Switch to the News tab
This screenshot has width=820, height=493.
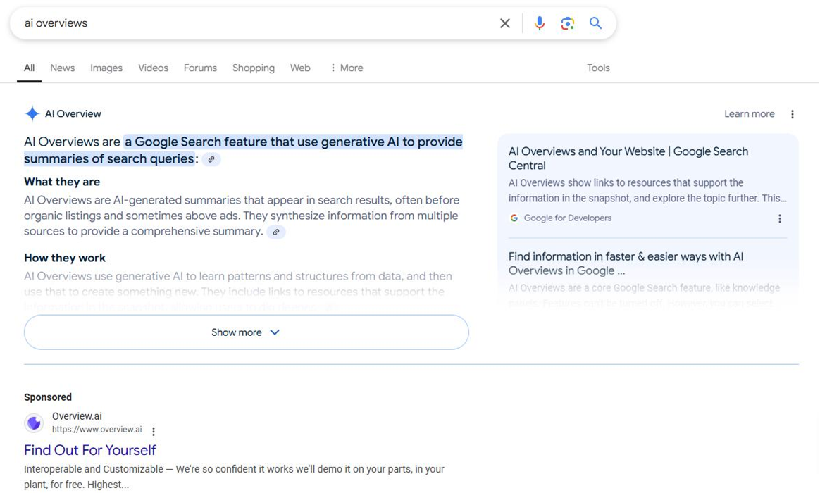(62, 68)
